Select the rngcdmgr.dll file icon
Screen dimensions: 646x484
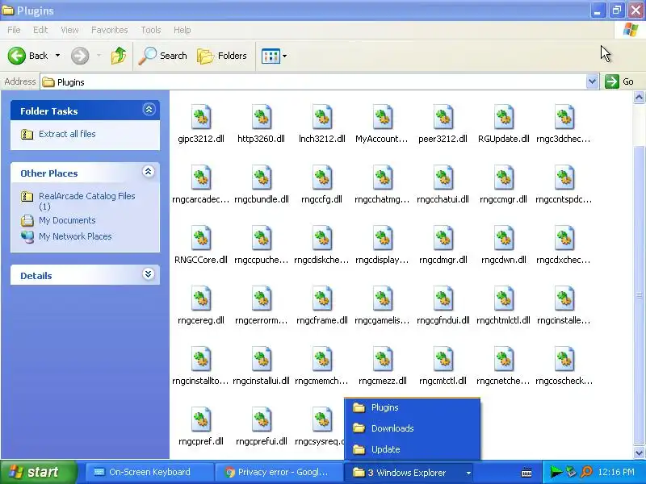(443, 238)
